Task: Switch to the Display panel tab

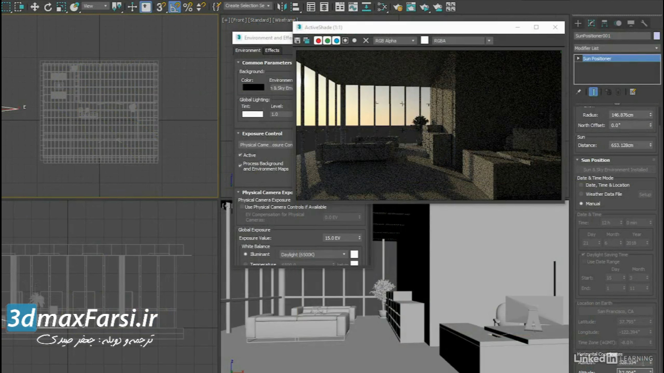Action: (x=631, y=23)
